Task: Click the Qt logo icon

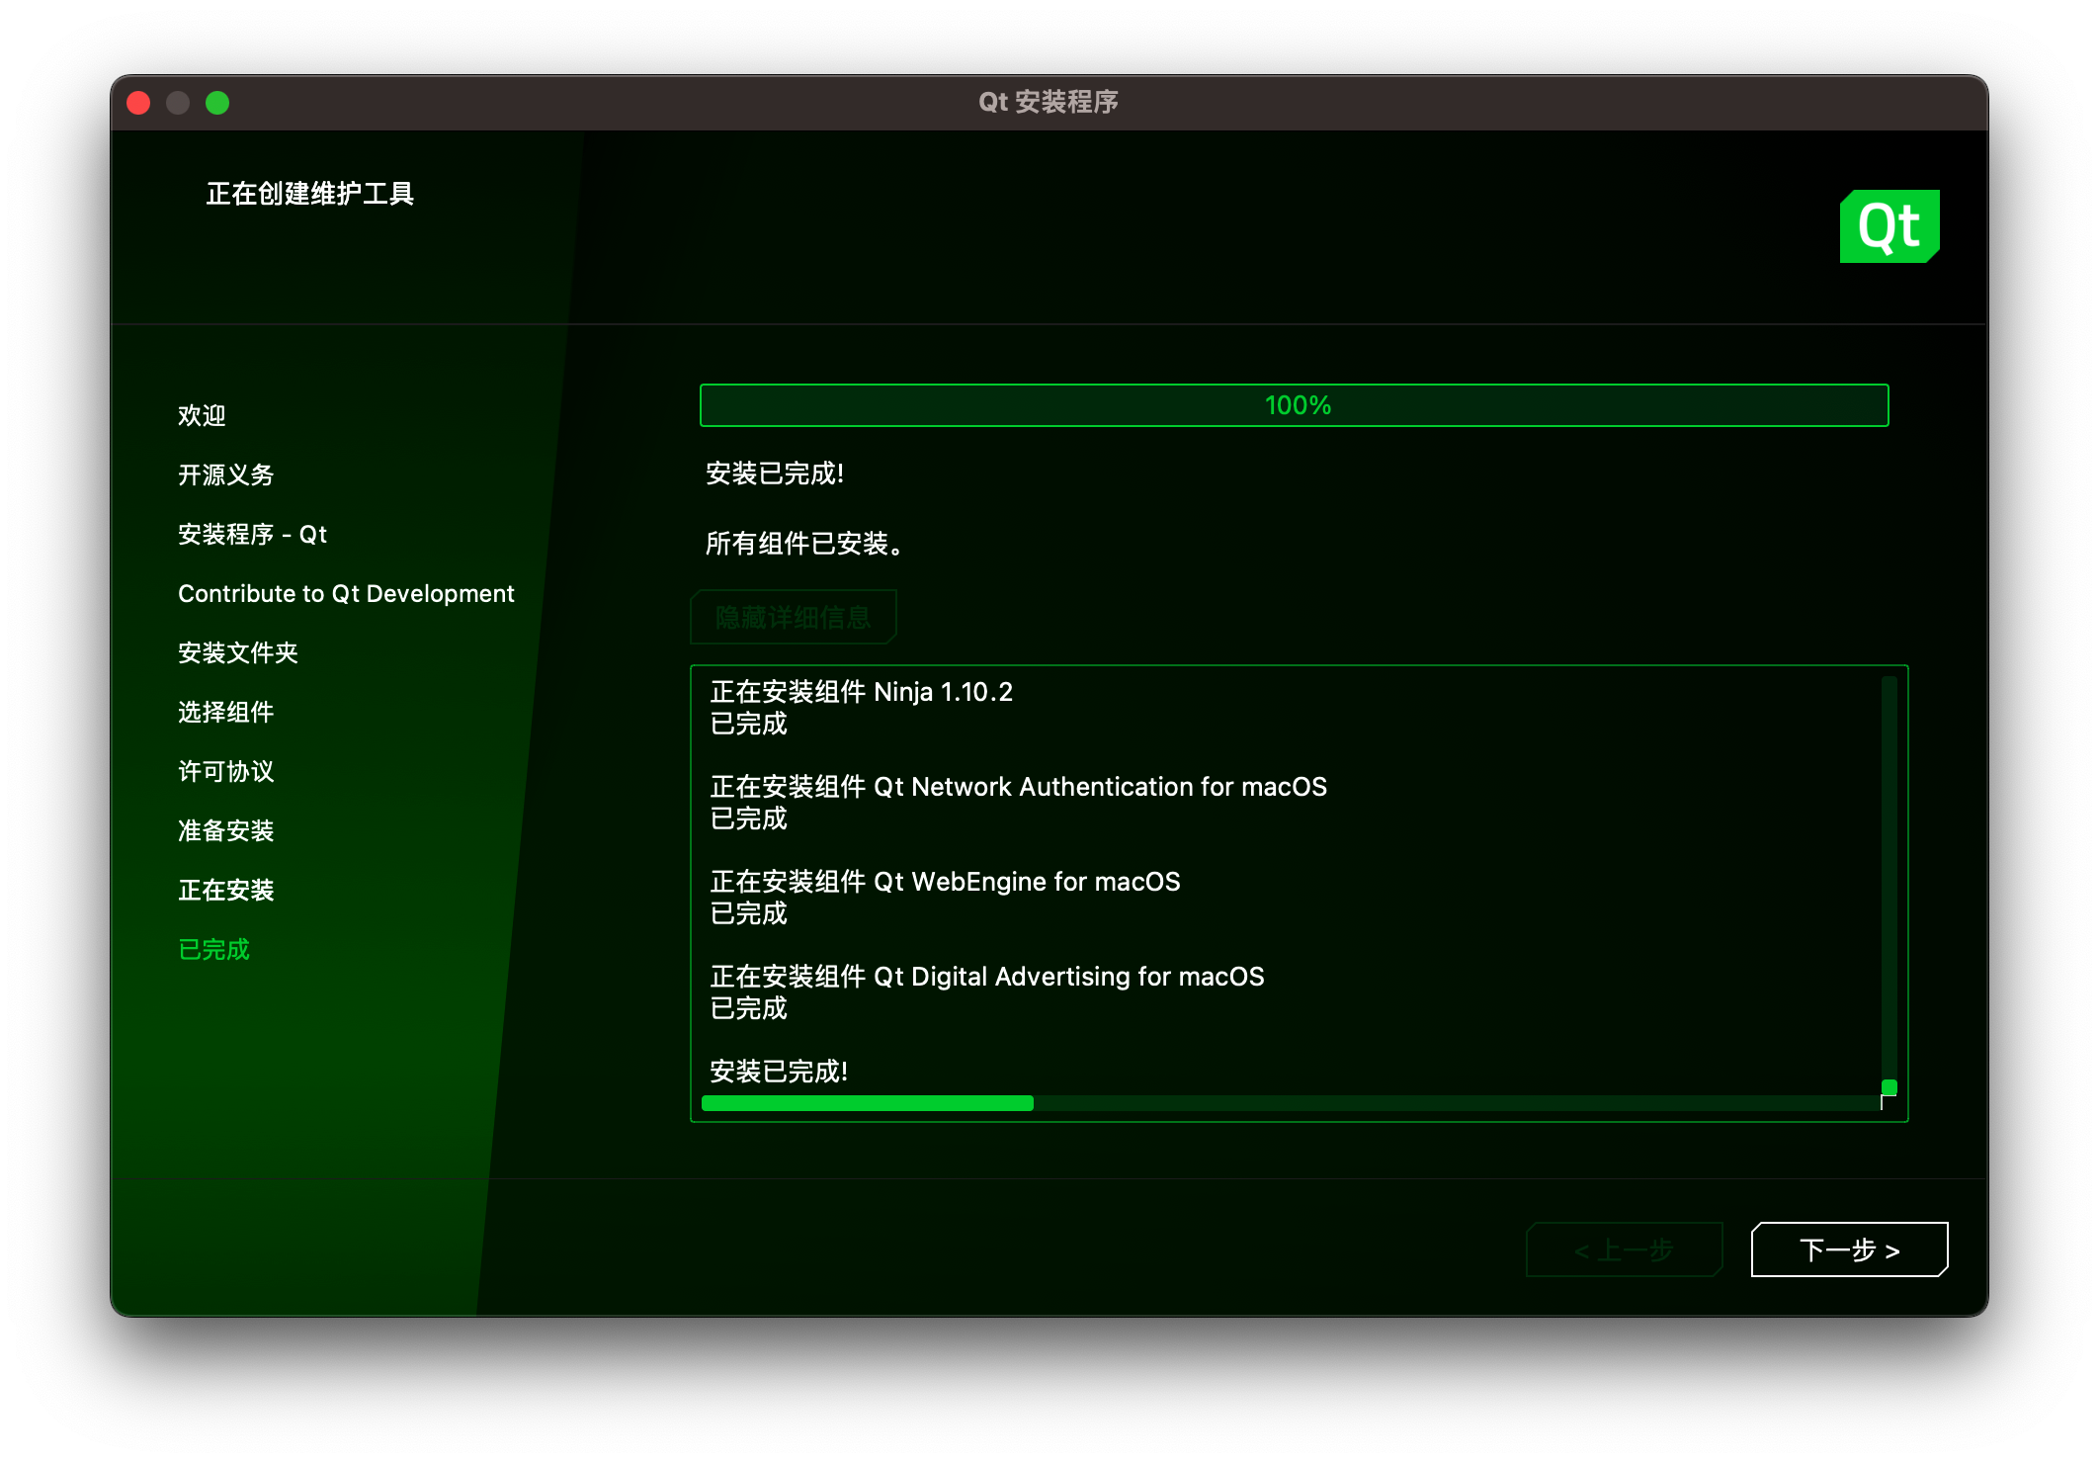Action: pyautogui.click(x=1889, y=226)
